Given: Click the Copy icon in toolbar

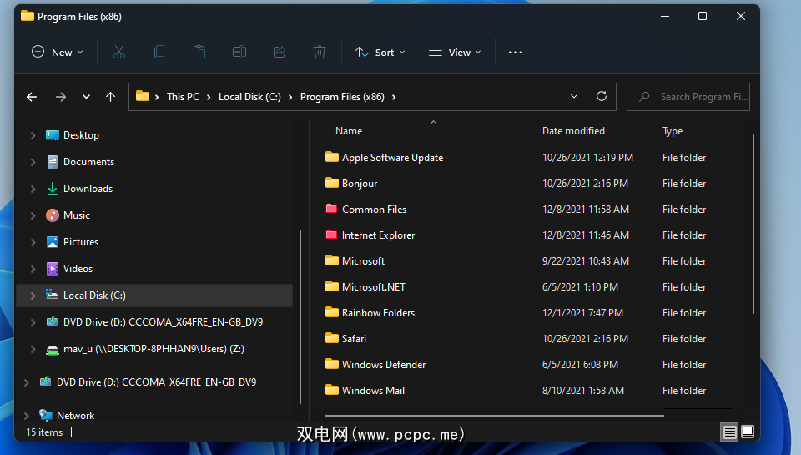Looking at the screenshot, I should tap(159, 52).
